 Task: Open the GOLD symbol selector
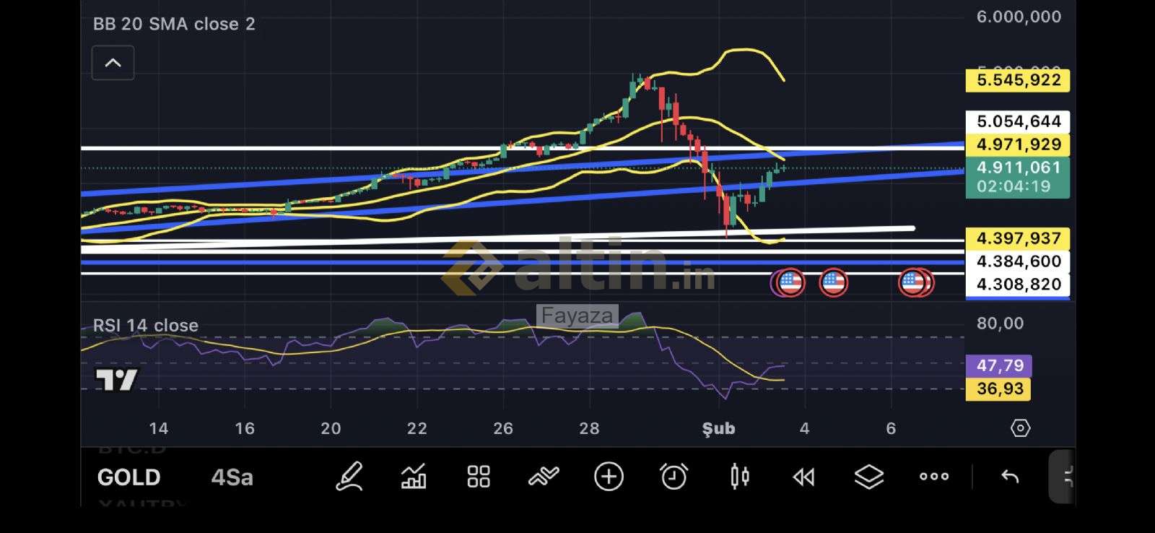(x=128, y=477)
